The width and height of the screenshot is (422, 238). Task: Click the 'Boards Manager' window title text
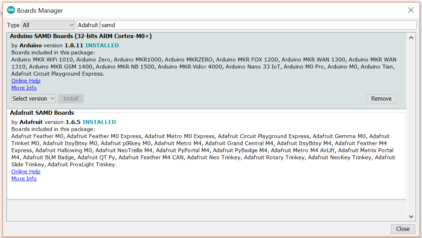tap(40, 11)
